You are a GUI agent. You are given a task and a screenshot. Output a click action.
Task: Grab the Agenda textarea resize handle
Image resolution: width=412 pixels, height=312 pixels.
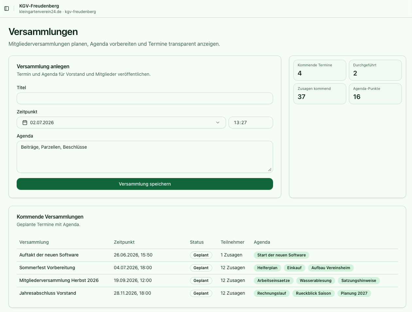click(270, 170)
